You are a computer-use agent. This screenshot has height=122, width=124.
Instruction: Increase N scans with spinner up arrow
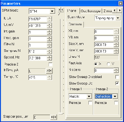tap(116, 69)
